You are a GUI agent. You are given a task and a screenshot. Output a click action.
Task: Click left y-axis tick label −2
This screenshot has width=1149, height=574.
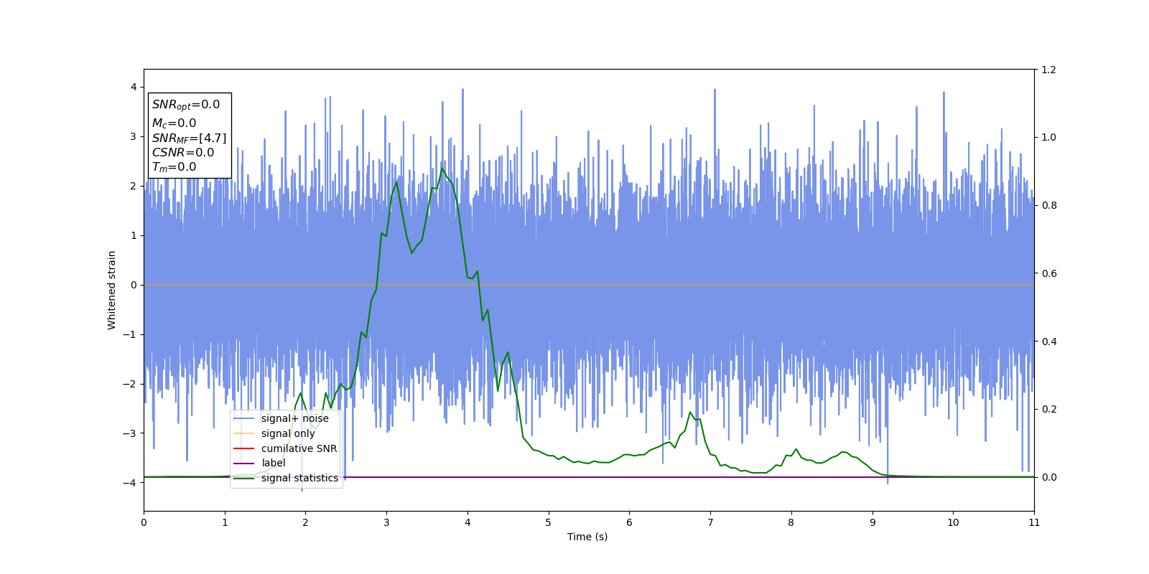(130, 384)
